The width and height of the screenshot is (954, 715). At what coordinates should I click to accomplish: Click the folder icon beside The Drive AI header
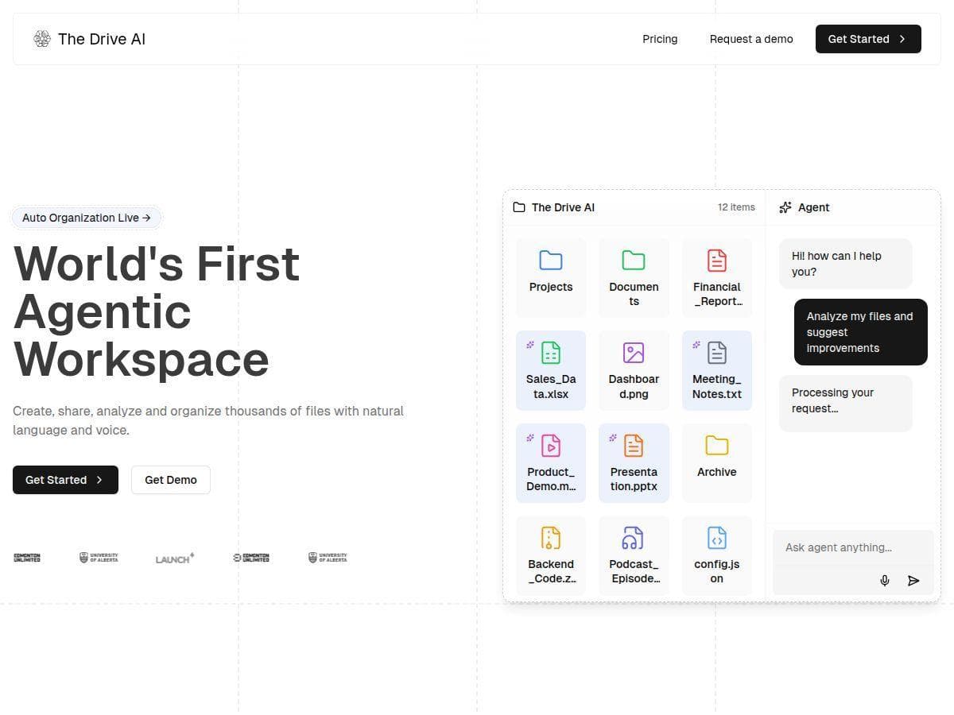pyautogui.click(x=519, y=207)
